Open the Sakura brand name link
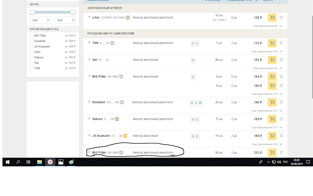This screenshot has height=196, width=313. (x=97, y=119)
